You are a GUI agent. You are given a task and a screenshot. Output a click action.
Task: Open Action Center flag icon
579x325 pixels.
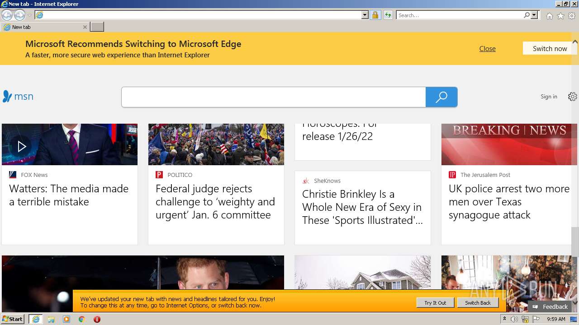pyautogui.click(x=536, y=319)
